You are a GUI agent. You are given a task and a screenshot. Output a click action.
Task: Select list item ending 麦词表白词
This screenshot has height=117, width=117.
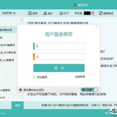tap(8, 30)
